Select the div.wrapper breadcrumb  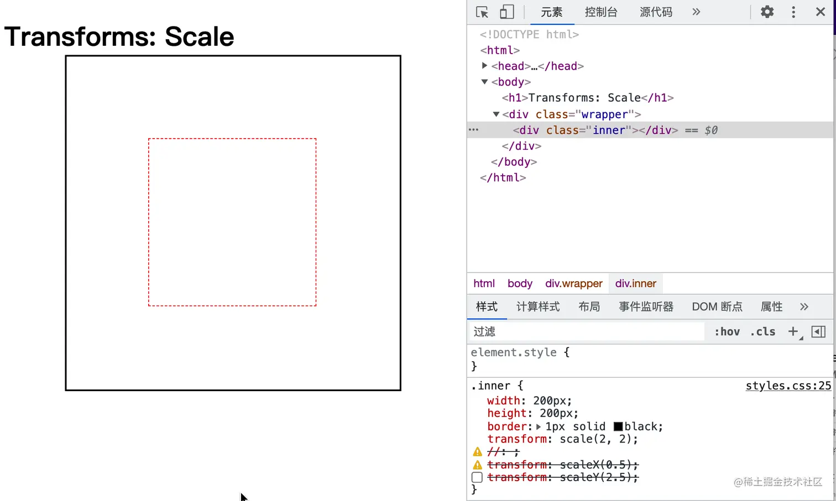tap(574, 283)
